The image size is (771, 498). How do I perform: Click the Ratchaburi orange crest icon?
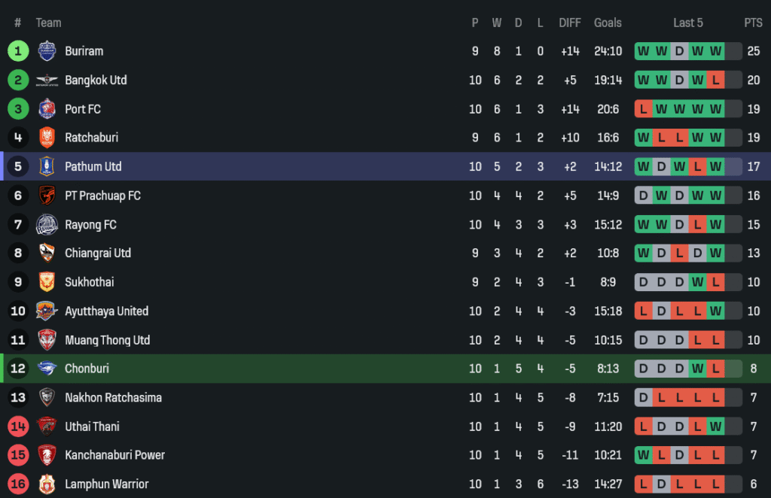coord(47,138)
